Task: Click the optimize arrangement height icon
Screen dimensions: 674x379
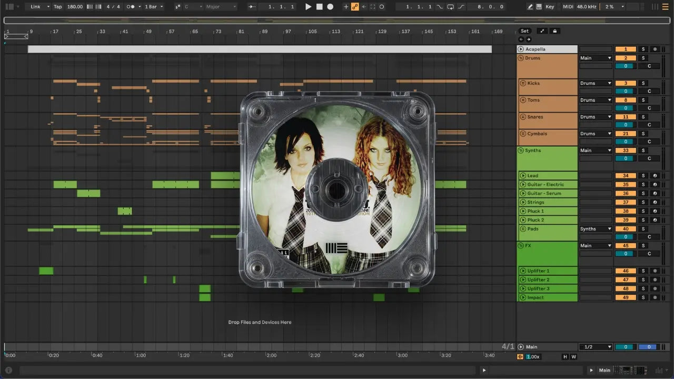Action: tap(542, 31)
